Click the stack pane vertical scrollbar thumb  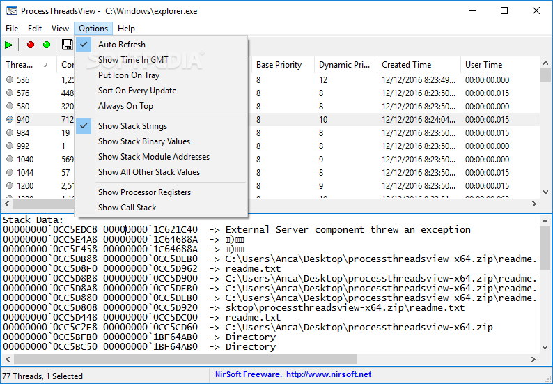point(545,249)
